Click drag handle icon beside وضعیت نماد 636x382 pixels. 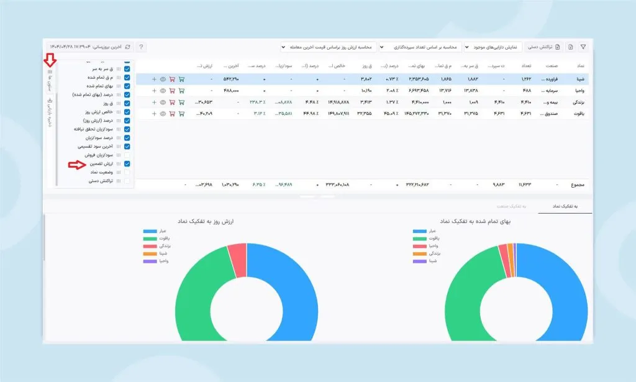pyautogui.click(x=119, y=172)
